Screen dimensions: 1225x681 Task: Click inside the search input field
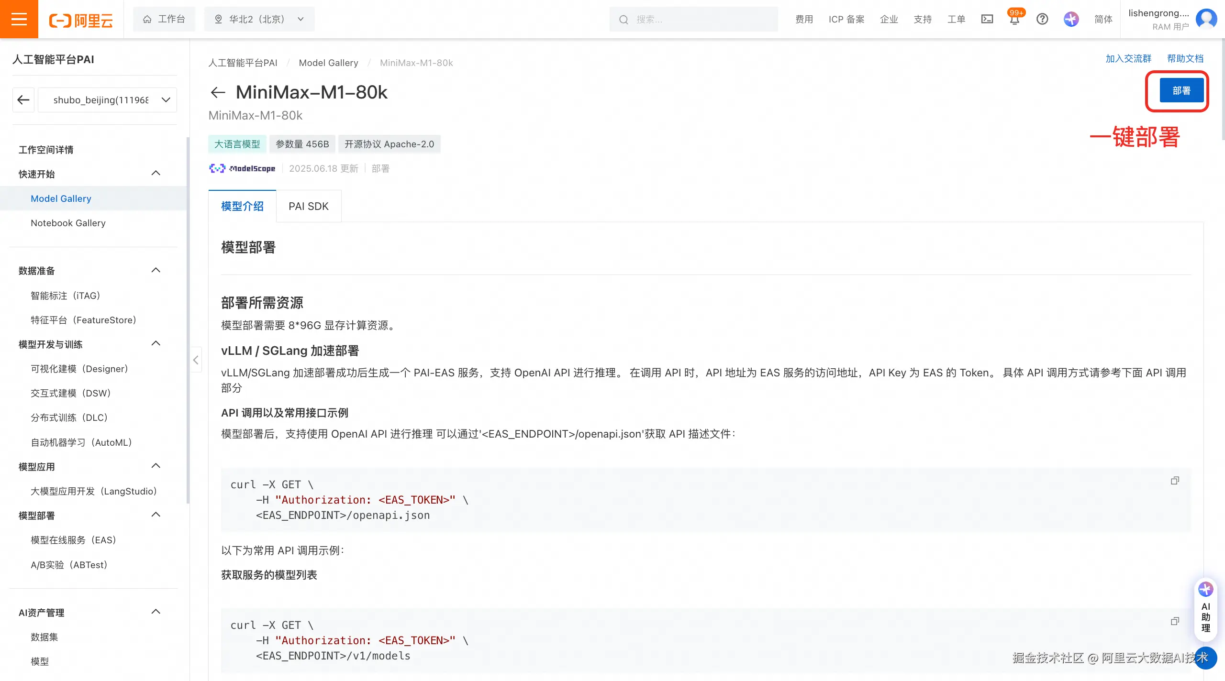tap(694, 19)
